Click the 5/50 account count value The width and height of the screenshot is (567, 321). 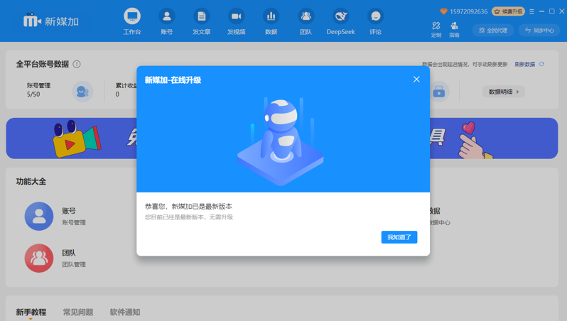(x=33, y=94)
